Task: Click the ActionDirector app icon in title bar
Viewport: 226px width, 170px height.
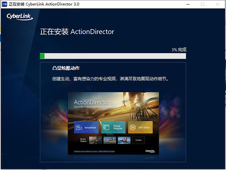Action: pyautogui.click(x=5, y=4)
